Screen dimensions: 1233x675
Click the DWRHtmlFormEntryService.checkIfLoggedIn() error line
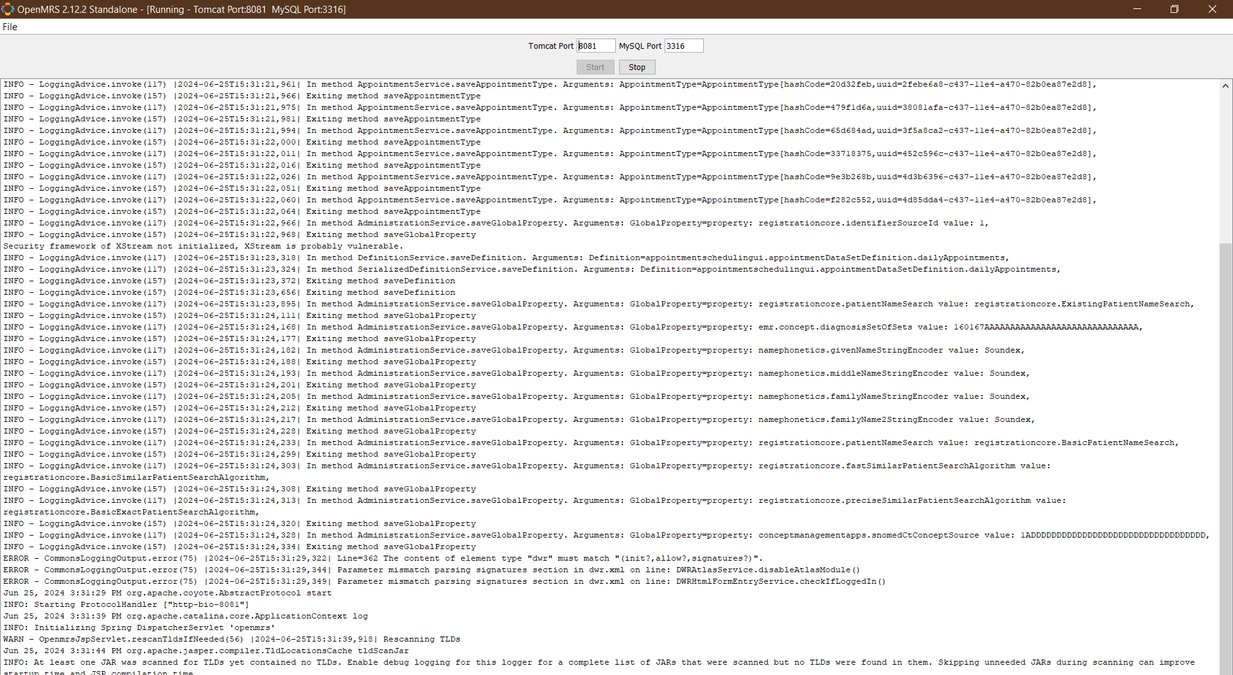(x=444, y=582)
